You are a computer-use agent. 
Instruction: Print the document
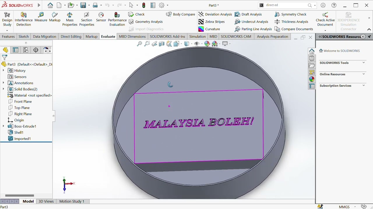coord(95,5)
